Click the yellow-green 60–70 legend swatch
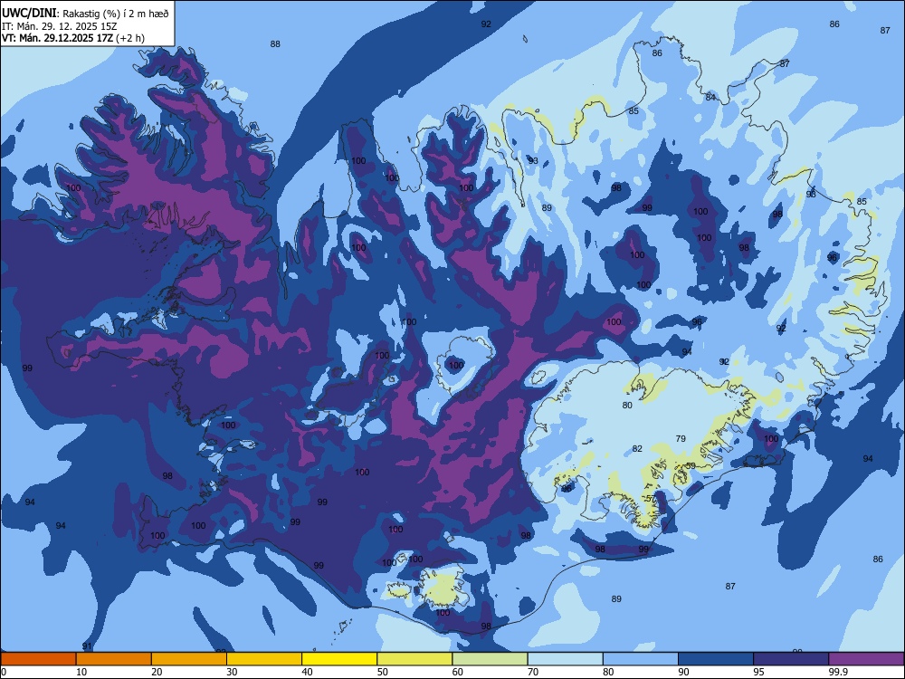This screenshot has width=905, height=679. [x=490, y=659]
